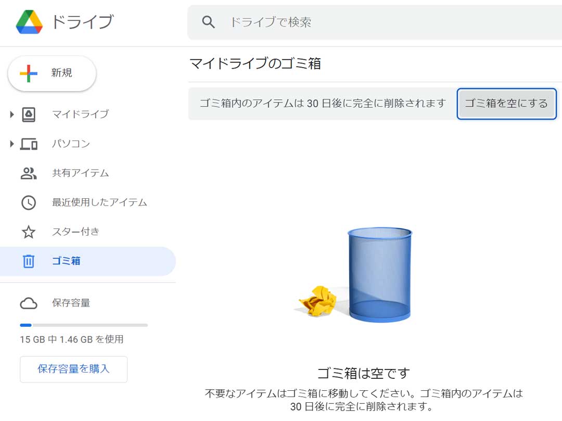Screen dimensions: 562x421
Task: Click the 15 GB 中 1.46 GB を使用 text
Action: click(72, 339)
